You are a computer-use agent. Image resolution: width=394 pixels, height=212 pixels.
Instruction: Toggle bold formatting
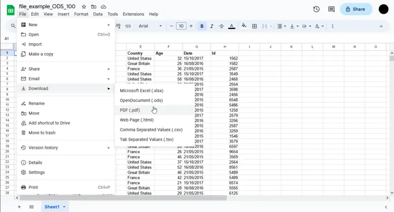click(202, 26)
